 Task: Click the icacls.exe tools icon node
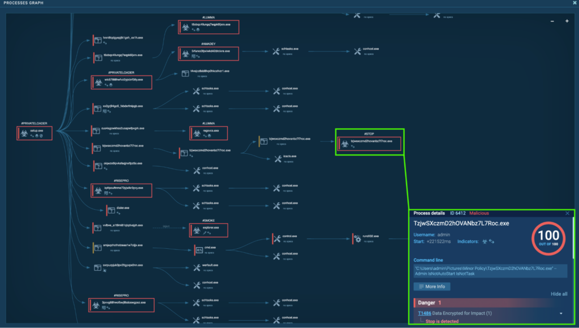tap(278, 159)
